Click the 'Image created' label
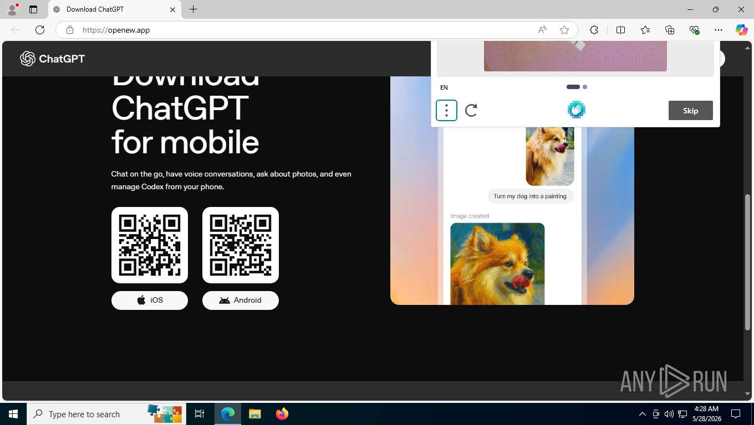The image size is (754, 425). (470, 216)
